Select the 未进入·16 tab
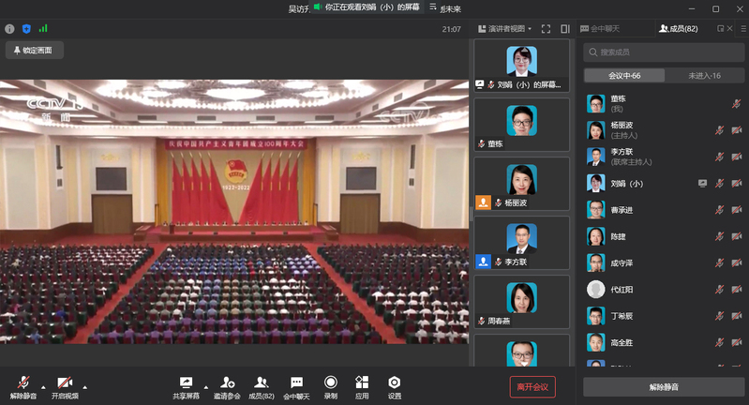749x405 pixels. coord(704,76)
